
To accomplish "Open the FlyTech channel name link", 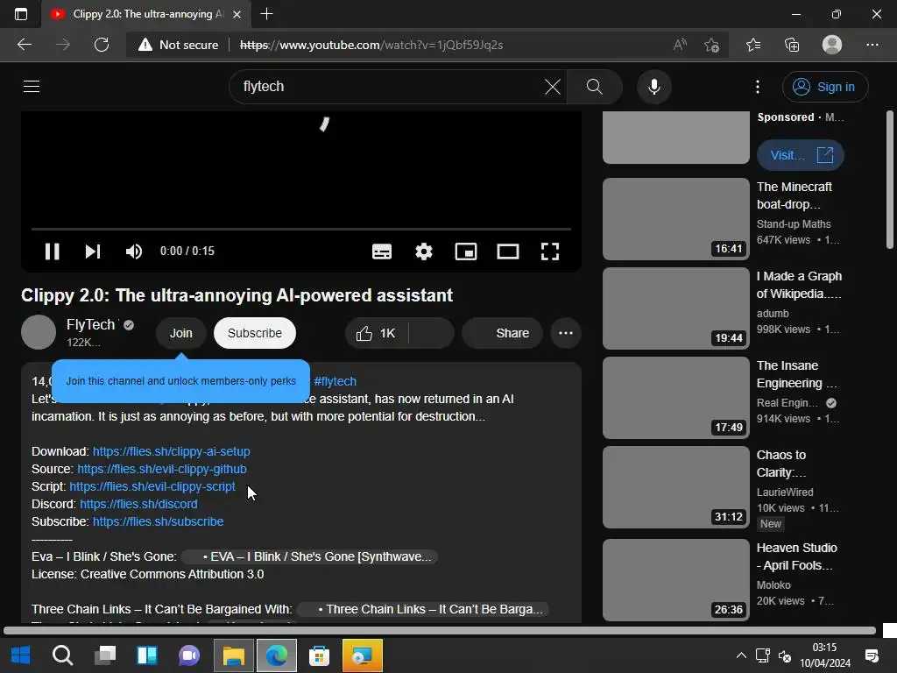I will click(x=91, y=324).
